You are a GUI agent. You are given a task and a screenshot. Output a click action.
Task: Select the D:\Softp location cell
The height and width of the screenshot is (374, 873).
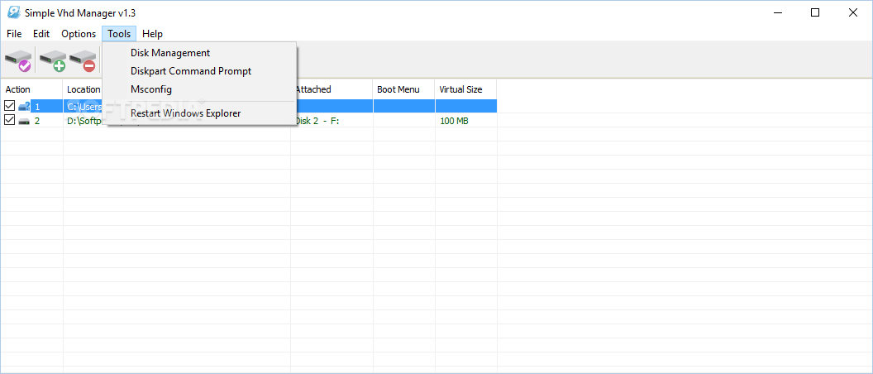[x=84, y=121]
